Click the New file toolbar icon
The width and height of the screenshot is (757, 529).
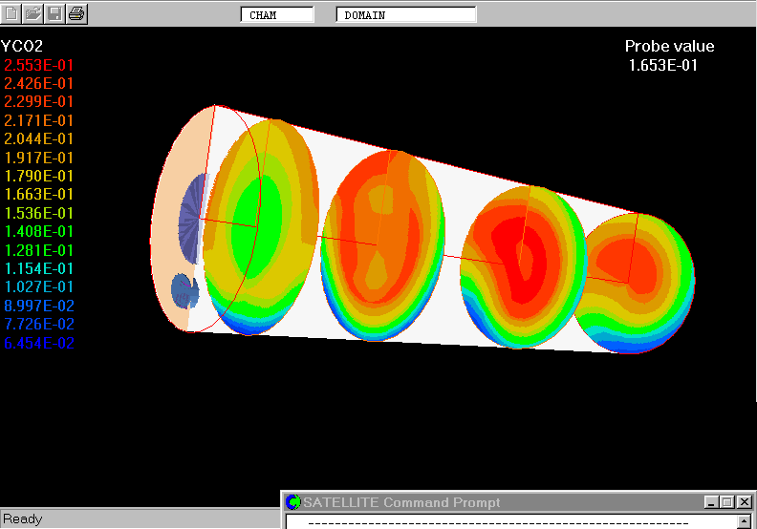click(x=11, y=13)
